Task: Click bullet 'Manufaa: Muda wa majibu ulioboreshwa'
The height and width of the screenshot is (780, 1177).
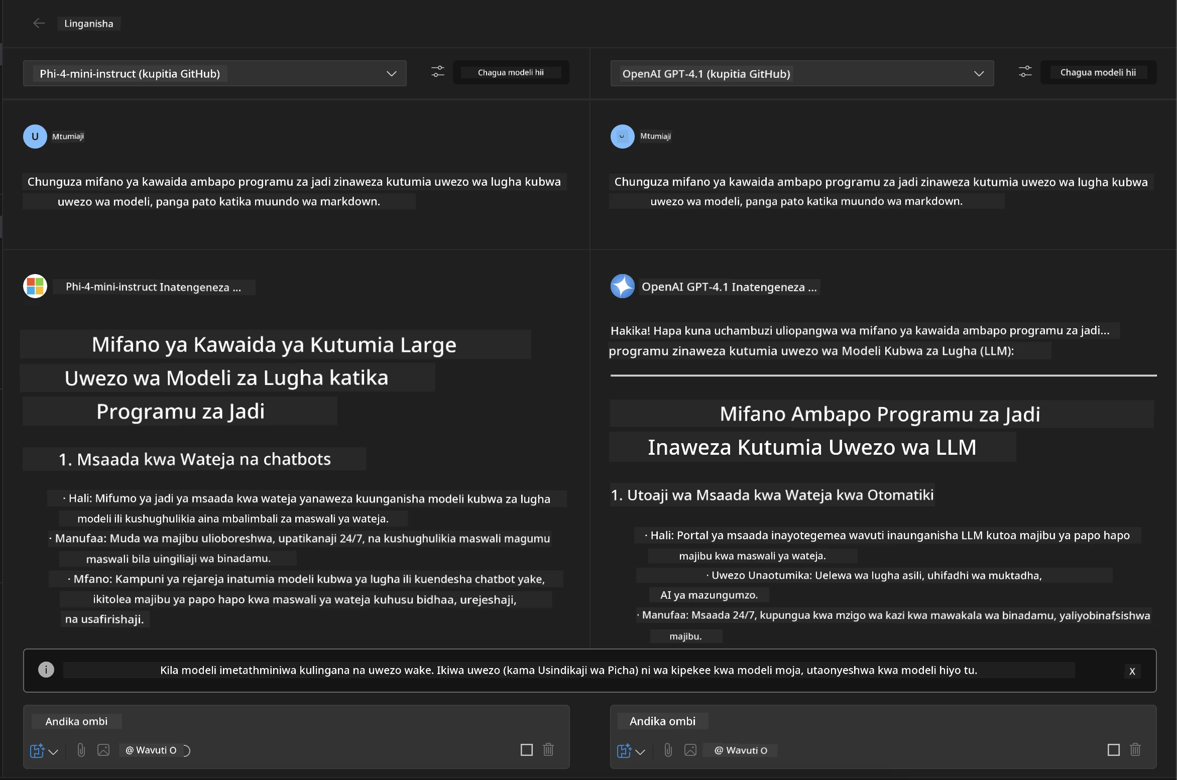Action: [x=299, y=538]
